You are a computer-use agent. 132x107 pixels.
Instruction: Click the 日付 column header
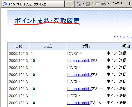[19, 46]
